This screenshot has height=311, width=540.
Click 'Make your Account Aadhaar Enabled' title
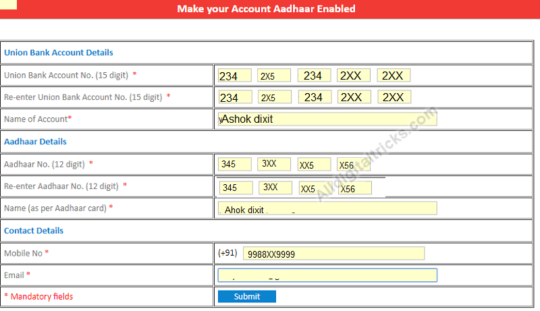click(x=266, y=9)
